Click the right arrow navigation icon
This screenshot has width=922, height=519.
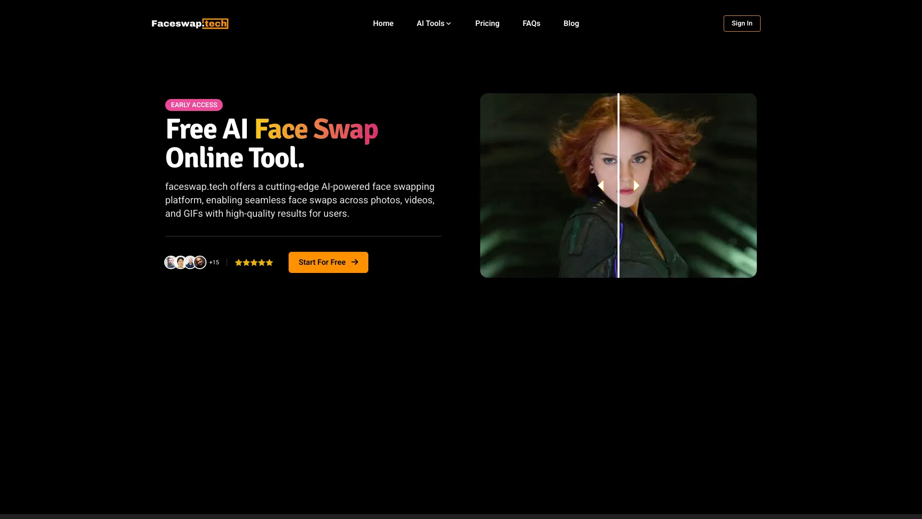tap(635, 185)
